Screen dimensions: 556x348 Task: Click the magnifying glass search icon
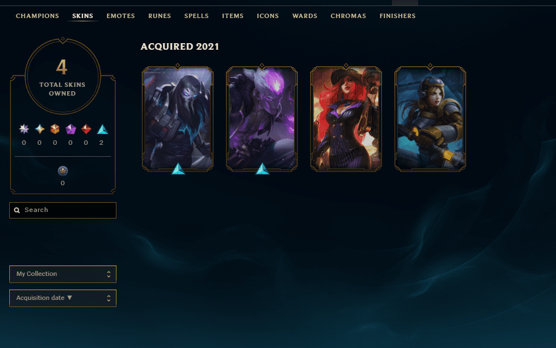16,210
